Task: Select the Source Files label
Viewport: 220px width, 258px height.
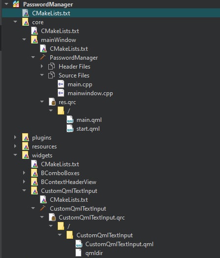Action: 74,75
